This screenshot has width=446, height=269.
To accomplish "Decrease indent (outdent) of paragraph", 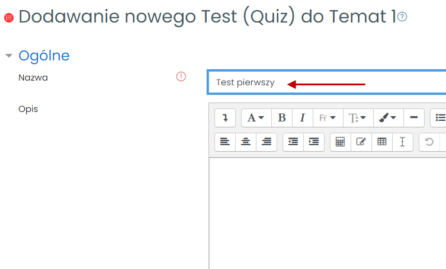I will pyautogui.click(x=293, y=142).
